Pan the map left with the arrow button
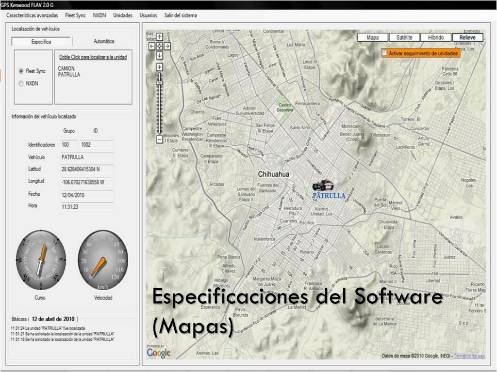The image size is (497, 372). coord(152,46)
